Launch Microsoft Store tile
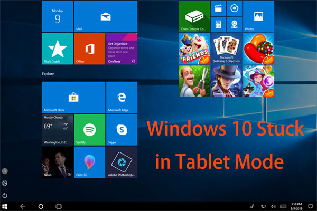The image size is (317, 211). pos(73,97)
